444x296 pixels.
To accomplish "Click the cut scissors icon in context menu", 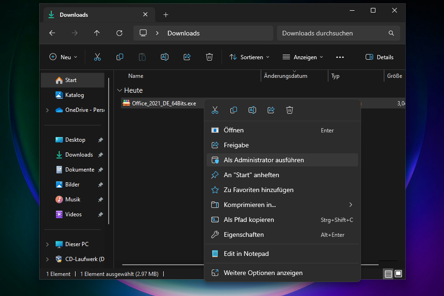I will (215, 110).
